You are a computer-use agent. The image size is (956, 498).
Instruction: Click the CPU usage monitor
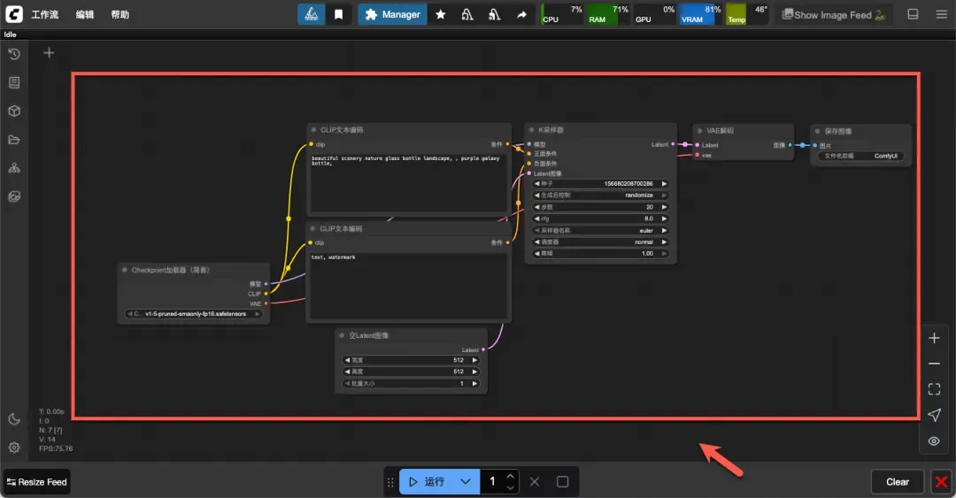click(562, 14)
